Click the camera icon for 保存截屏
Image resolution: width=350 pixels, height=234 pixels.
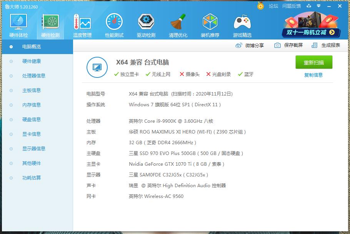pyautogui.click(x=277, y=45)
